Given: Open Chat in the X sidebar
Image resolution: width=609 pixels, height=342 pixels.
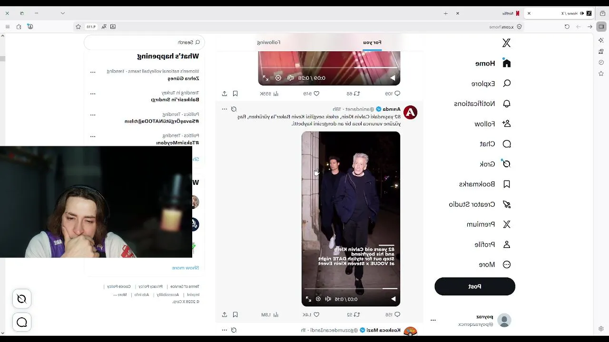Looking at the screenshot, I should 495,144.
